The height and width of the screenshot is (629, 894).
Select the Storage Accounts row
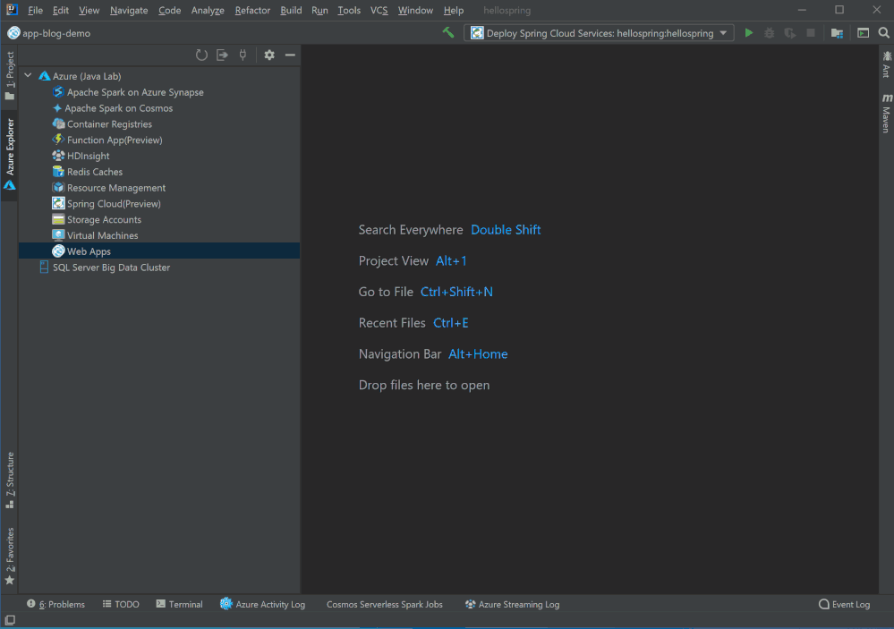tap(159, 219)
